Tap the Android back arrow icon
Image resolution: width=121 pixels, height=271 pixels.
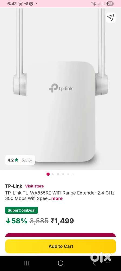tap(95, 263)
